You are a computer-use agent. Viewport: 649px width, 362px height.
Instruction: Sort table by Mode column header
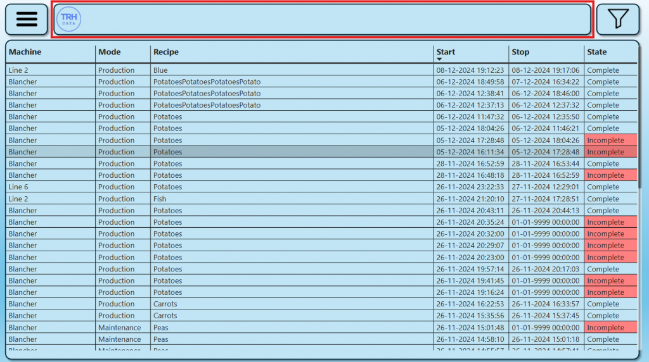109,52
